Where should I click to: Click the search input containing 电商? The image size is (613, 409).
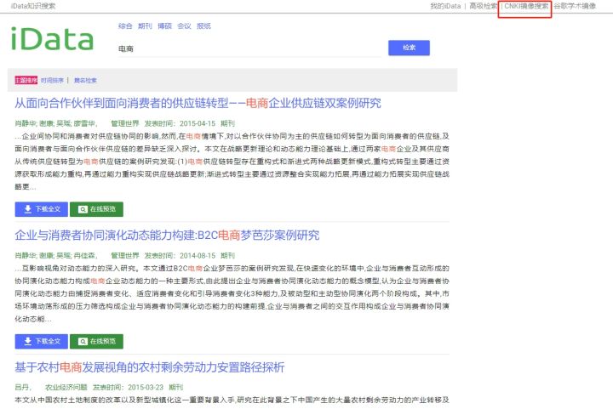pos(250,48)
